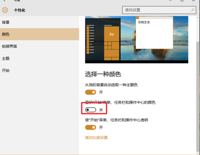
Task: Open the 高对比度设置 link
Action: coord(96,138)
